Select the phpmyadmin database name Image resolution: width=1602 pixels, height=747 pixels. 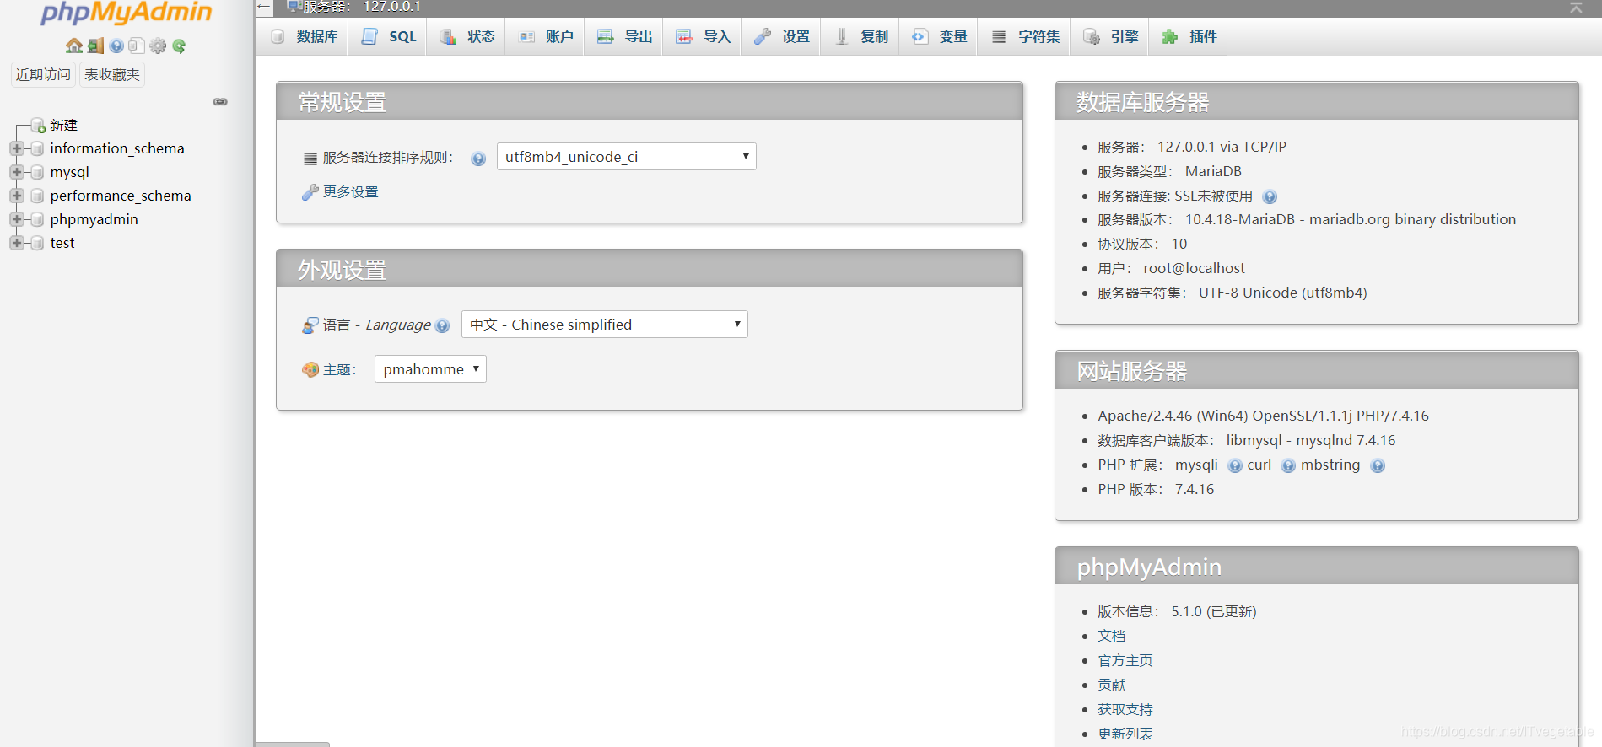click(x=94, y=219)
